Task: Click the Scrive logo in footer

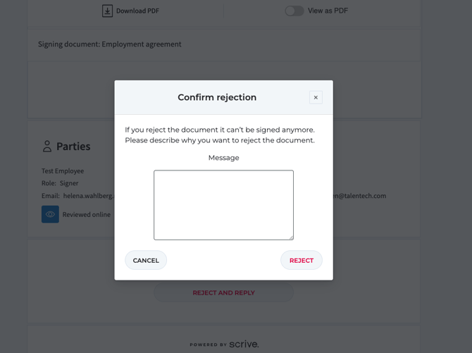Action: click(243, 344)
